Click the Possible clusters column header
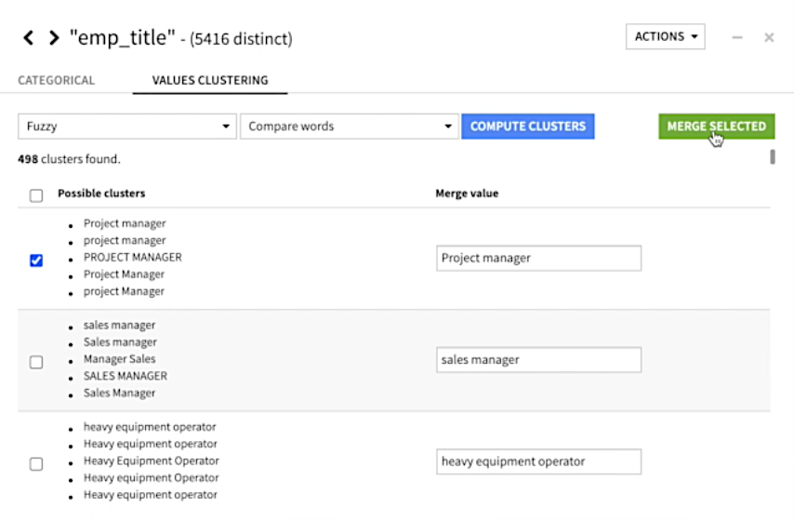The height and width of the screenshot is (521, 794). pyautogui.click(x=101, y=194)
